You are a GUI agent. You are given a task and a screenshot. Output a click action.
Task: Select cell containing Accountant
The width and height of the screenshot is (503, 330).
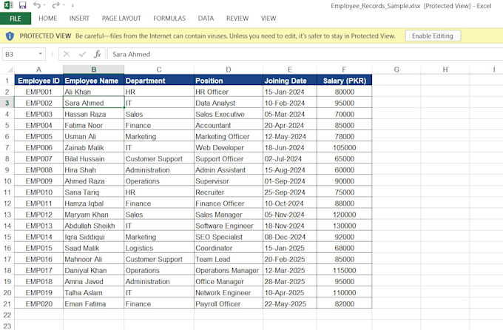click(229, 125)
